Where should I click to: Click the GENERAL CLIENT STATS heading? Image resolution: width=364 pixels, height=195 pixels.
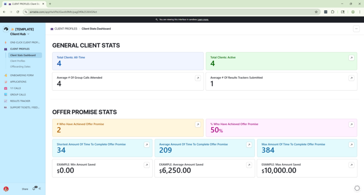tap(86, 45)
